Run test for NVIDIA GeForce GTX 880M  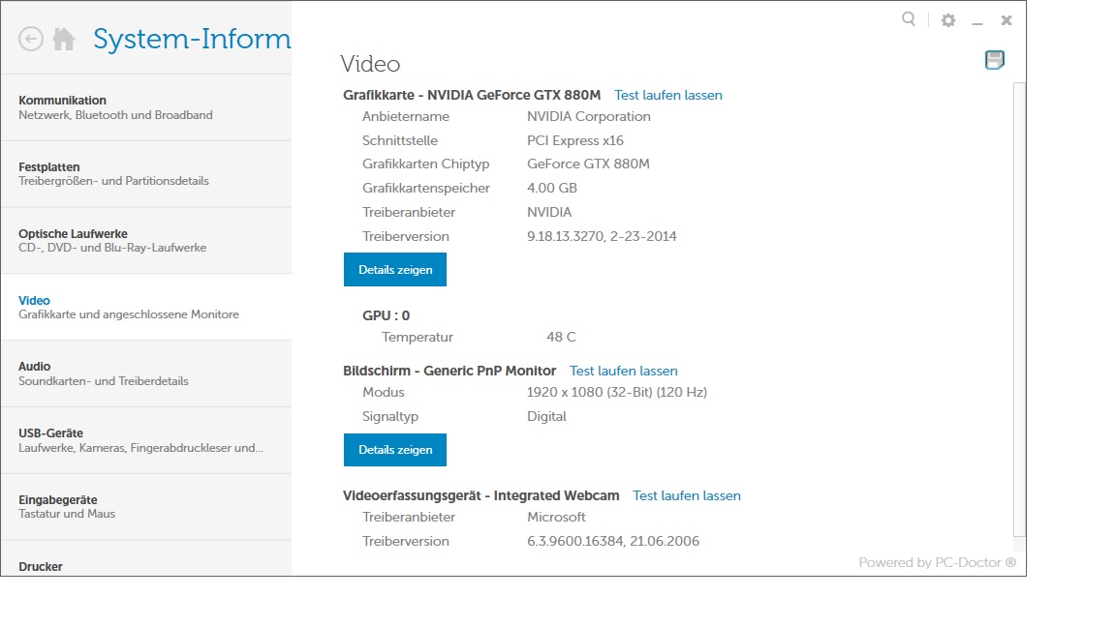[668, 96]
